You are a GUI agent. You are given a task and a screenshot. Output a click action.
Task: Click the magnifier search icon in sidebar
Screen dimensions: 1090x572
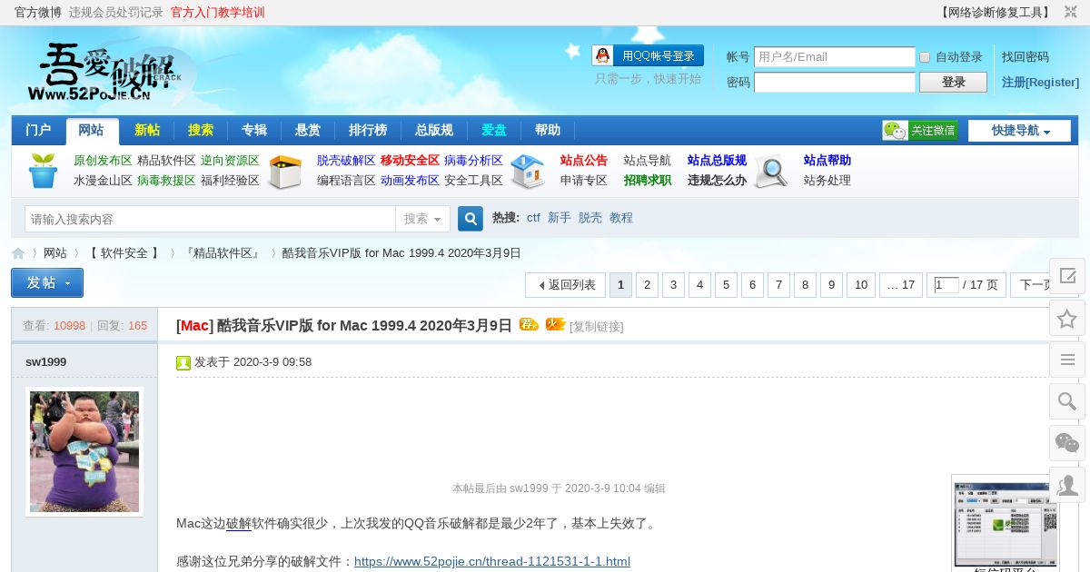pyautogui.click(x=1067, y=401)
